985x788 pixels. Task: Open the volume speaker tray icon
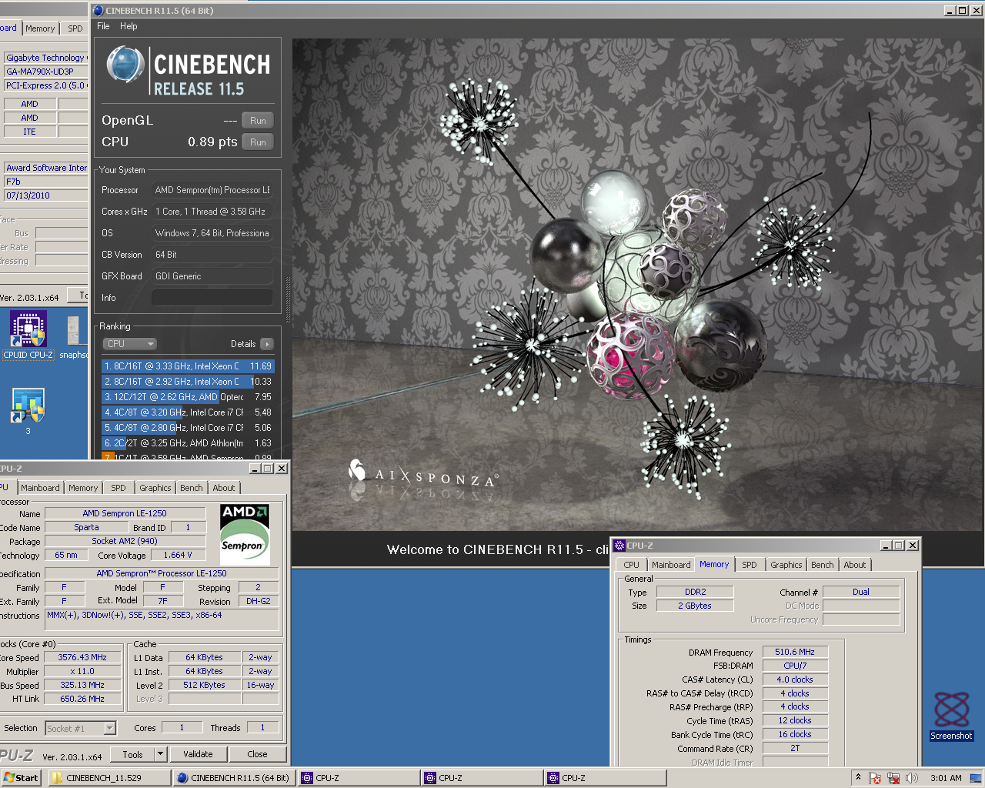click(912, 778)
